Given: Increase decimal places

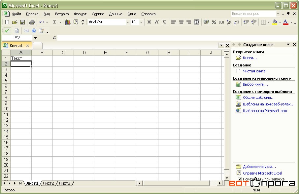Looking at the screenshot, I should tap(229, 22).
